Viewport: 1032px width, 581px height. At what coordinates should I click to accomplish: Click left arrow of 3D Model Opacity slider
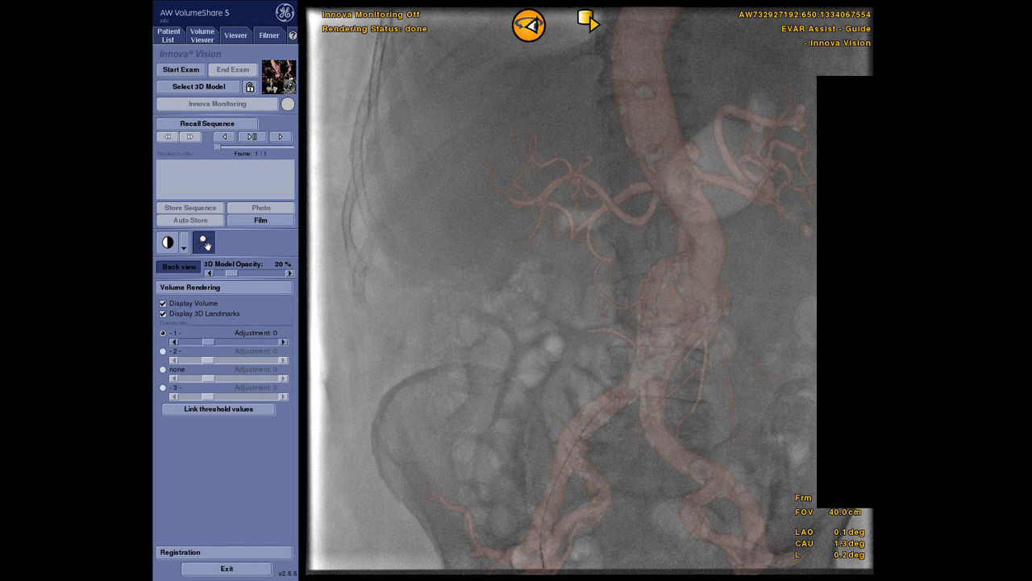[x=210, y=273]
